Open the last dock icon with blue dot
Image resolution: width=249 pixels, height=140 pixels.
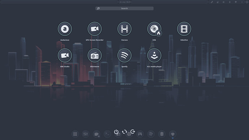click(x=172, y=134)
